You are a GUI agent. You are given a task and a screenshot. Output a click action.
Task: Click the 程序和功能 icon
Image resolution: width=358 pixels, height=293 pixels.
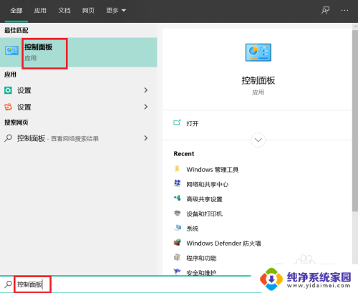177,257
